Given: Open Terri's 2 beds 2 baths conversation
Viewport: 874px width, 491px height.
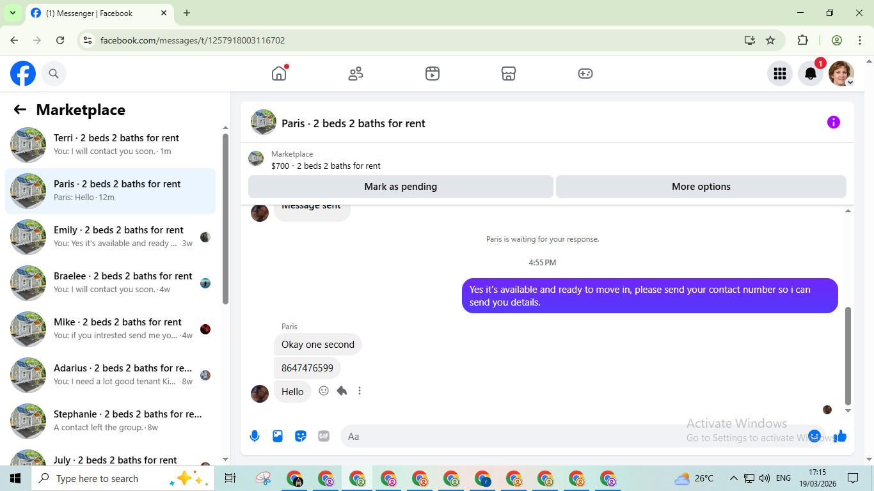Looking at the screenshot, I should point(110,145).
